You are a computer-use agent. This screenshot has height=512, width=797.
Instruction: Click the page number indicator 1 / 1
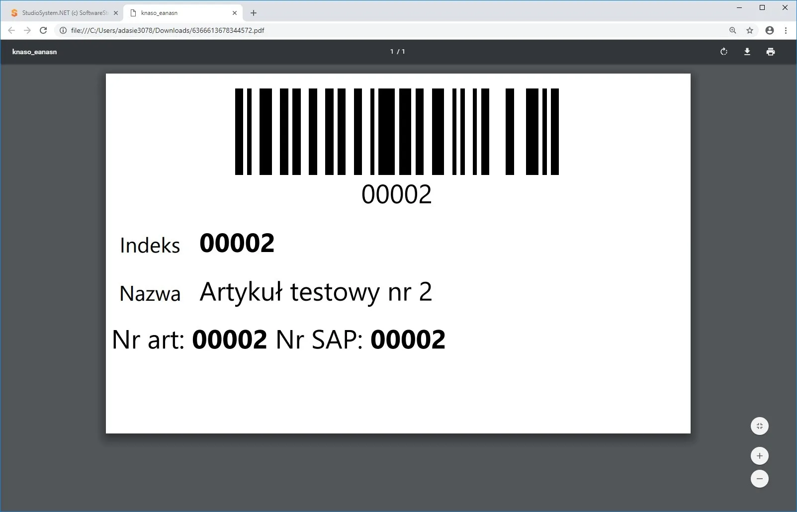[x=398, y=52]
